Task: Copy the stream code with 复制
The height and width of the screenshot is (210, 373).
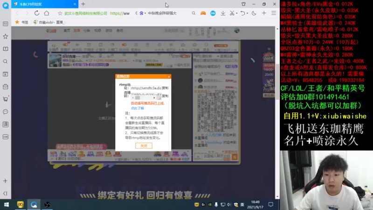Action: (165, 96)
